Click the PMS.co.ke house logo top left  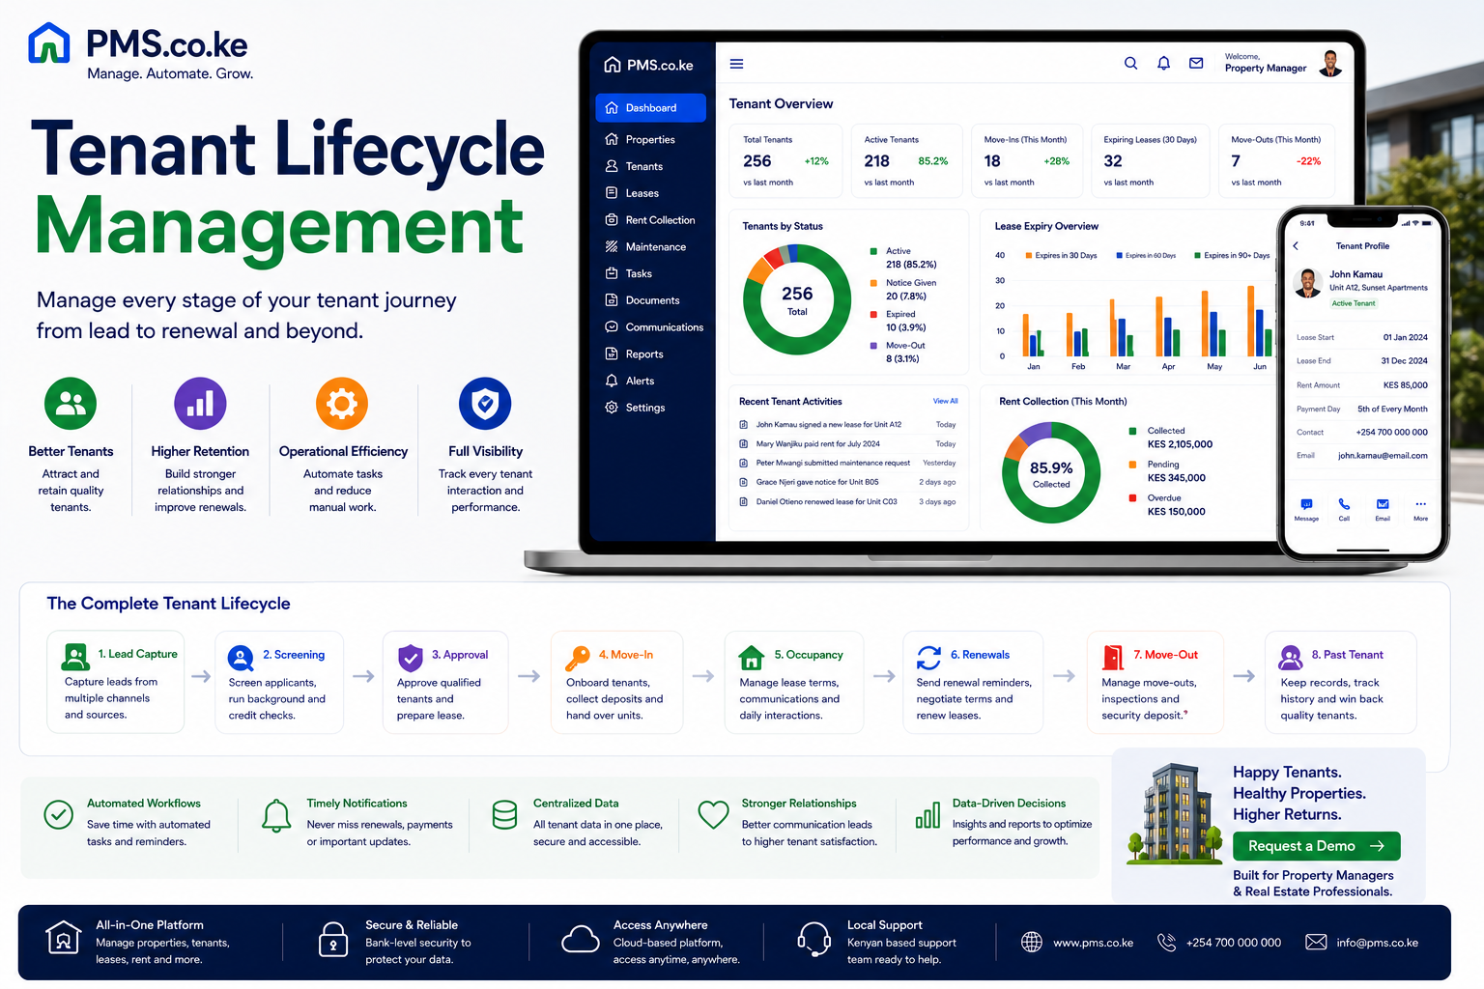click(48, 43)
